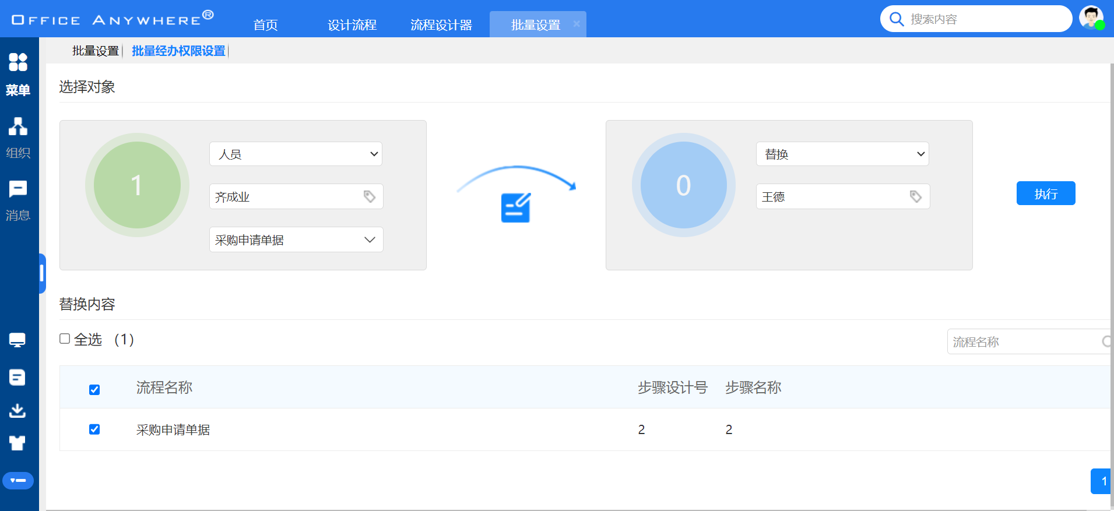Open the 批量经办权限设置 sub-tab
The image size is (1114, 511).
(178, 51)
